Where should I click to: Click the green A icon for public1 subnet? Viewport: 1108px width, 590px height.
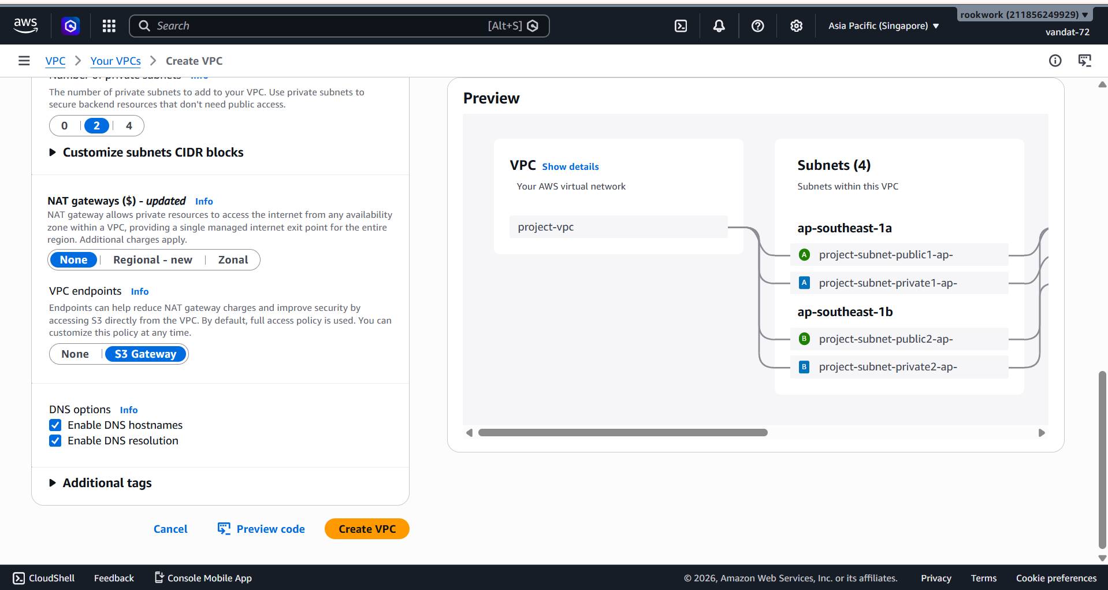(804, 254)
